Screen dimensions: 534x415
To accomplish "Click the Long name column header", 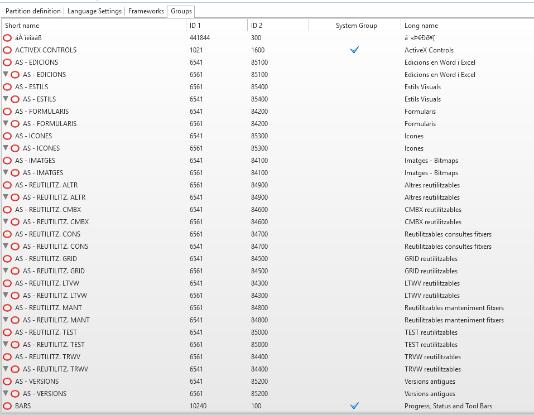I will pyautogui.click(x=421, y=26).
